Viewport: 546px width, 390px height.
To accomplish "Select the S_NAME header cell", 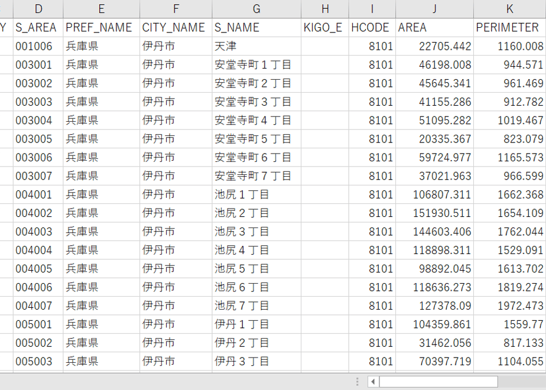I will point(256,28).
